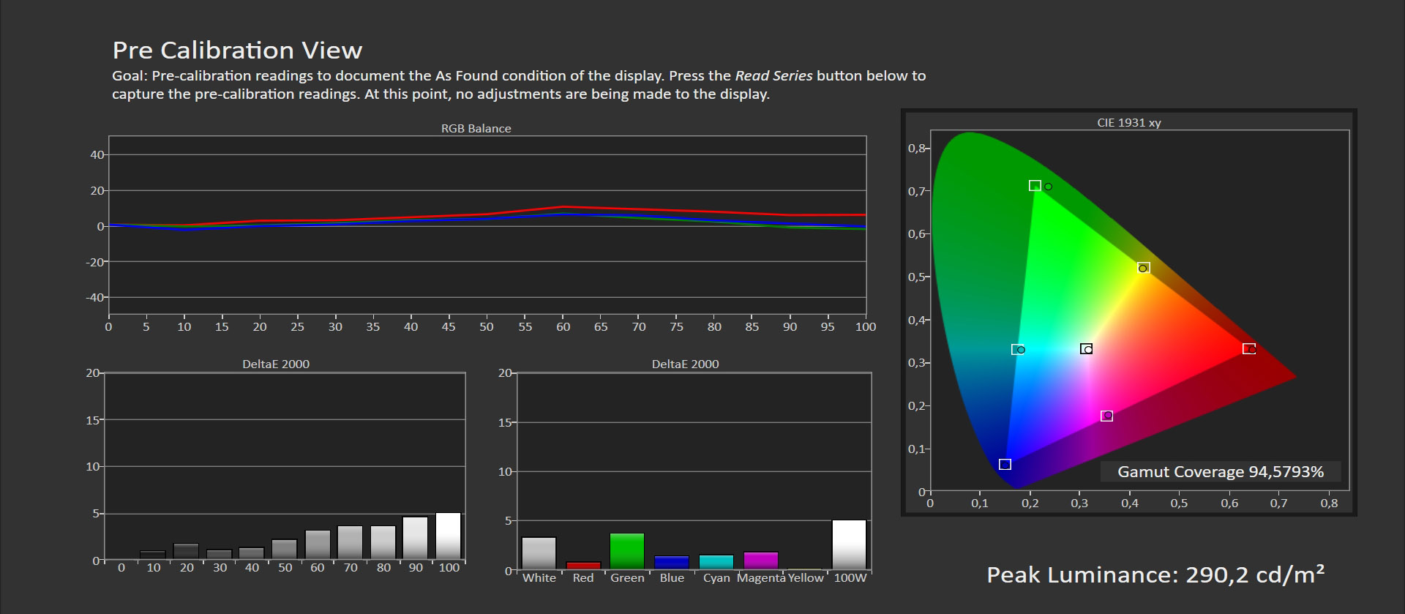
Task: Click the blue primary target square in CIE chart
Action: click(x=1005, y=465)
